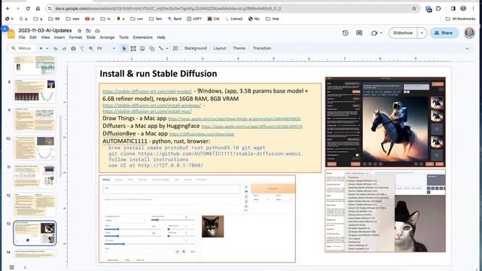The height and width of the screenshot is (271, 482).
Task: Click the paint format roller icon
Action: [x=82, y=48]
